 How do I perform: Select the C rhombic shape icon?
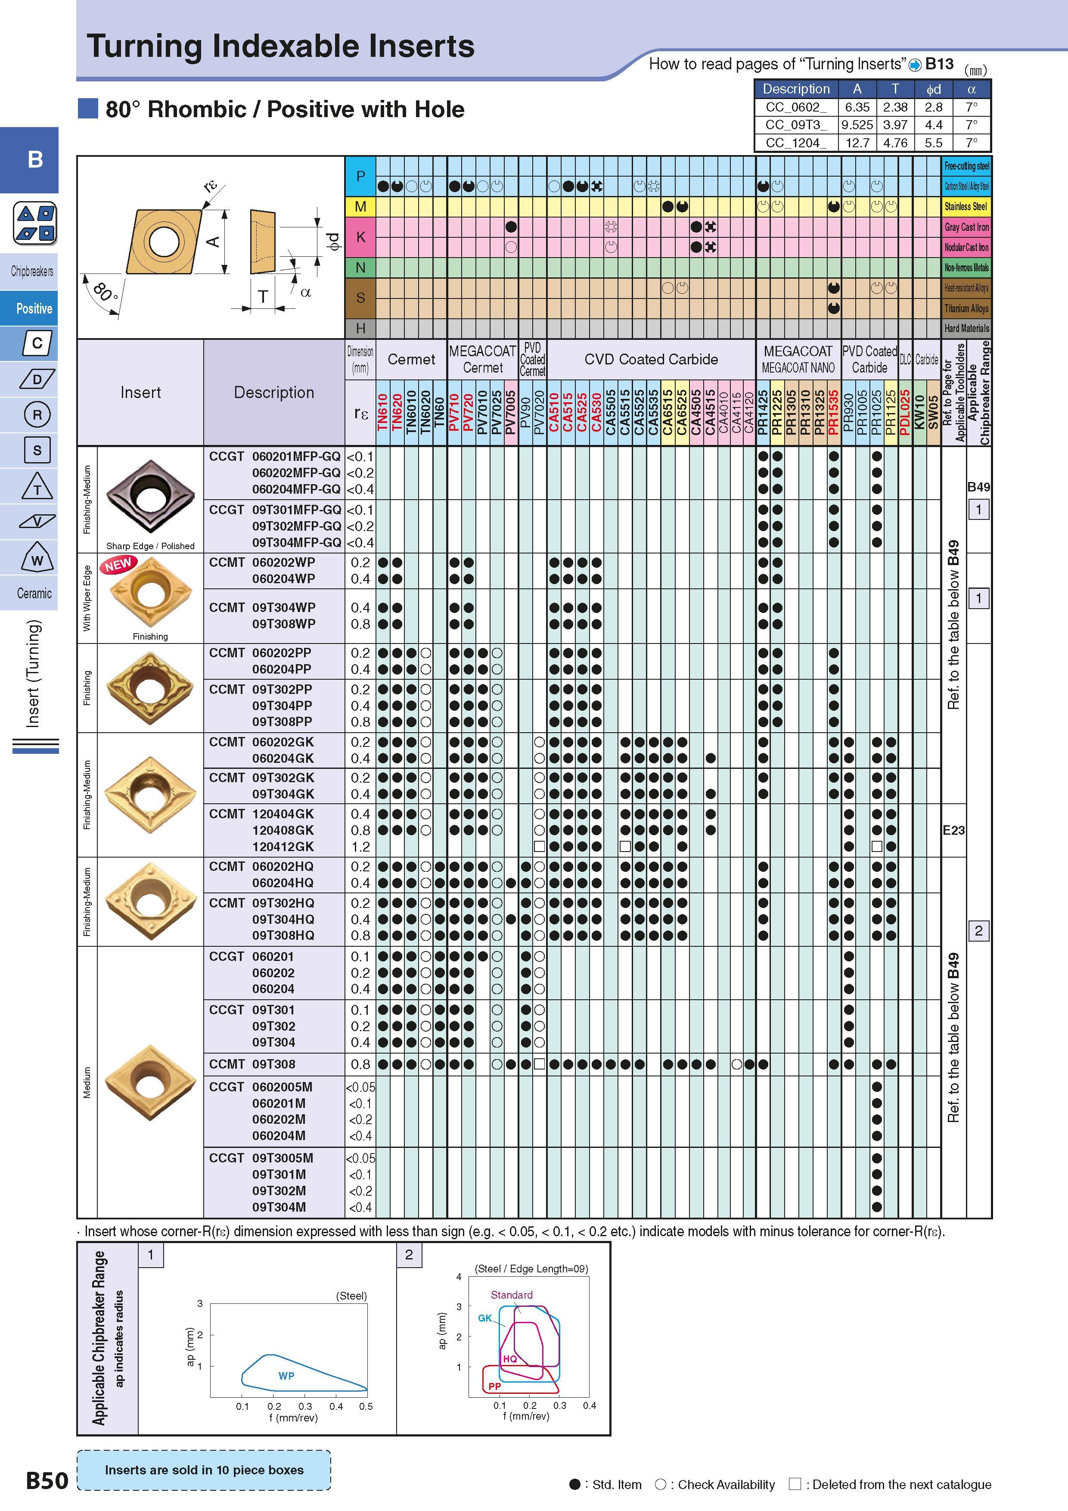click(37, 343)
